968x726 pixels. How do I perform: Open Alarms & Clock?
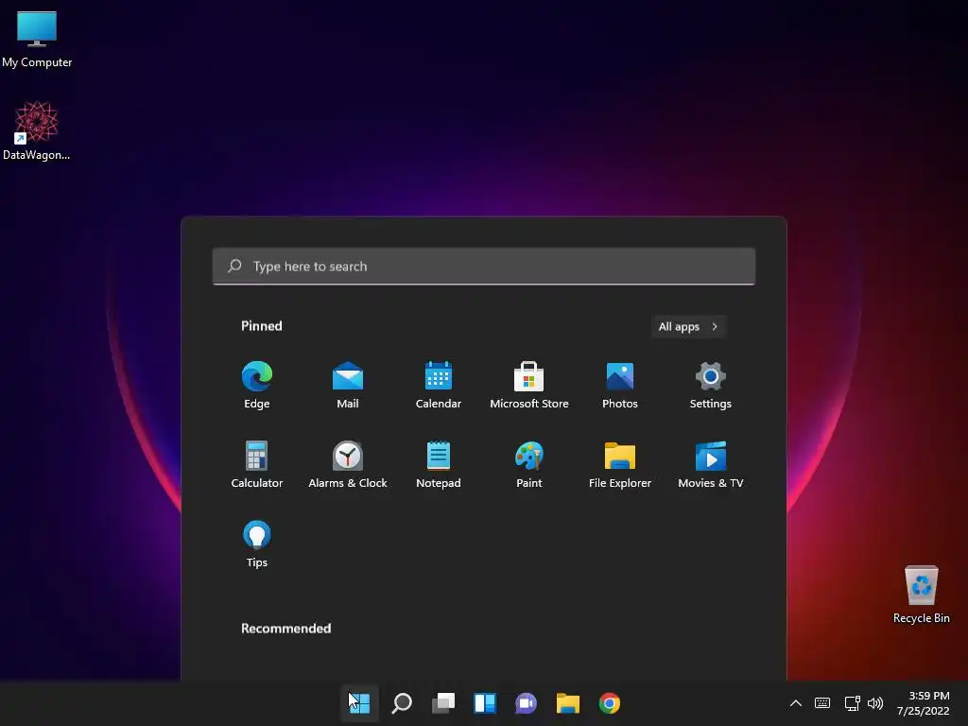(348, 465)
